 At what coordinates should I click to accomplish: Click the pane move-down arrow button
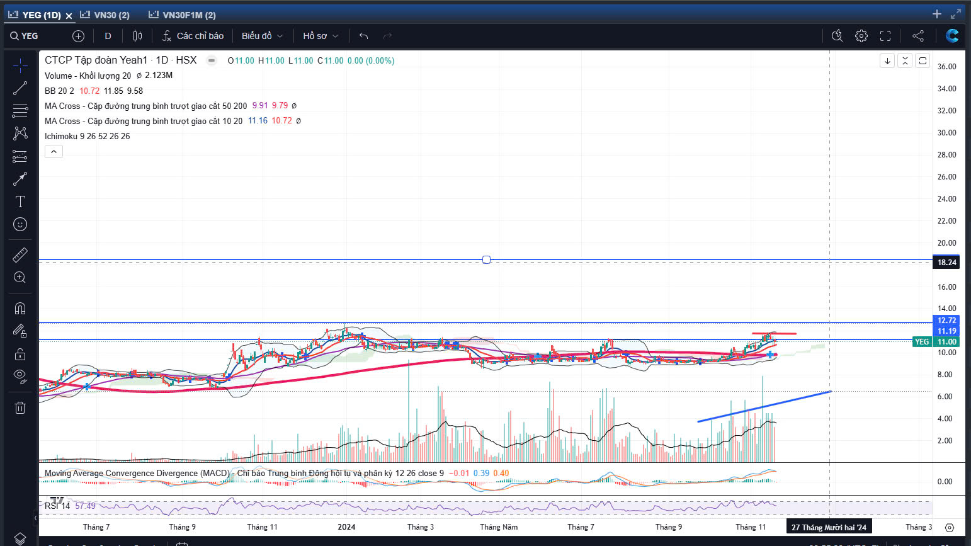click(887, 61)
